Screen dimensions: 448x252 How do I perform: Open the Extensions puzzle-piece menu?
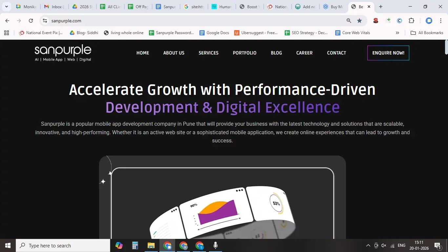(411, 21)
